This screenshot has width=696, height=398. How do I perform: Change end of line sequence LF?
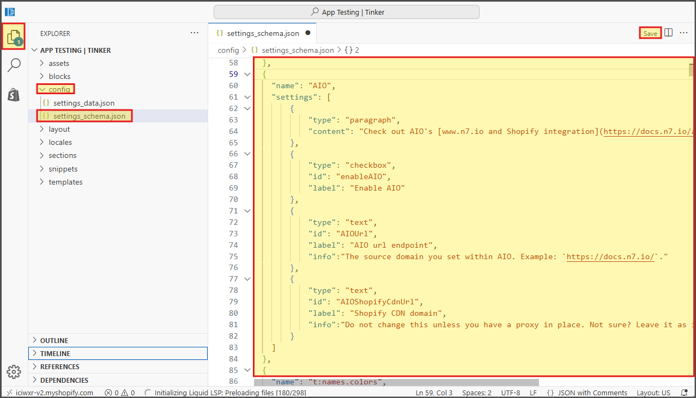(534, 393)
